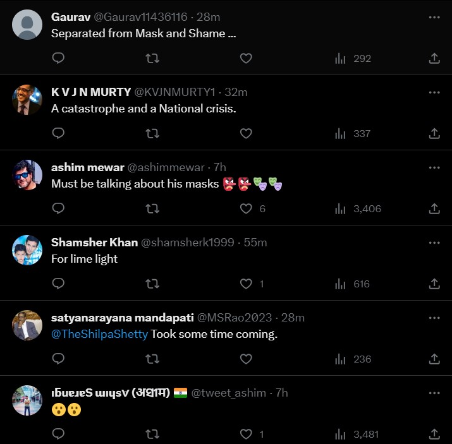The height and width of the screenshot is (444, 452).
Task: Like ashim mewar's masks tweet
Action: [x=246, y=209]
